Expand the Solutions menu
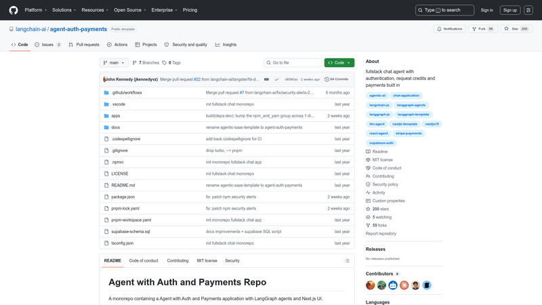The width and height of the screenshot is (542, 305). [64, 10]
